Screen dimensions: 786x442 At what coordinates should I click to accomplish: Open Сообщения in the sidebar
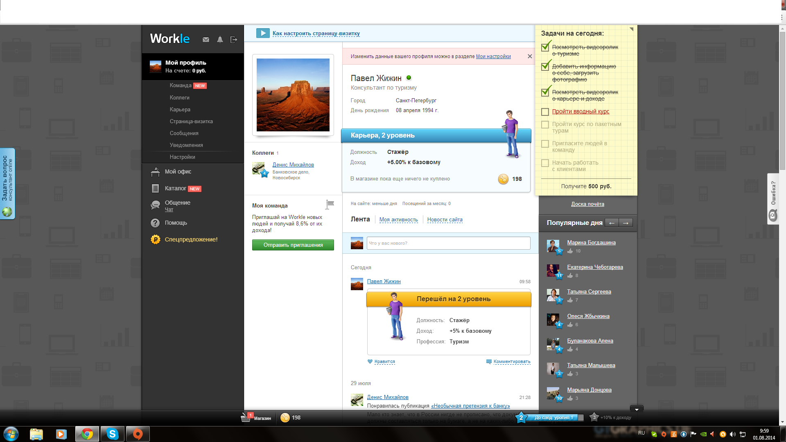[184, 133]
